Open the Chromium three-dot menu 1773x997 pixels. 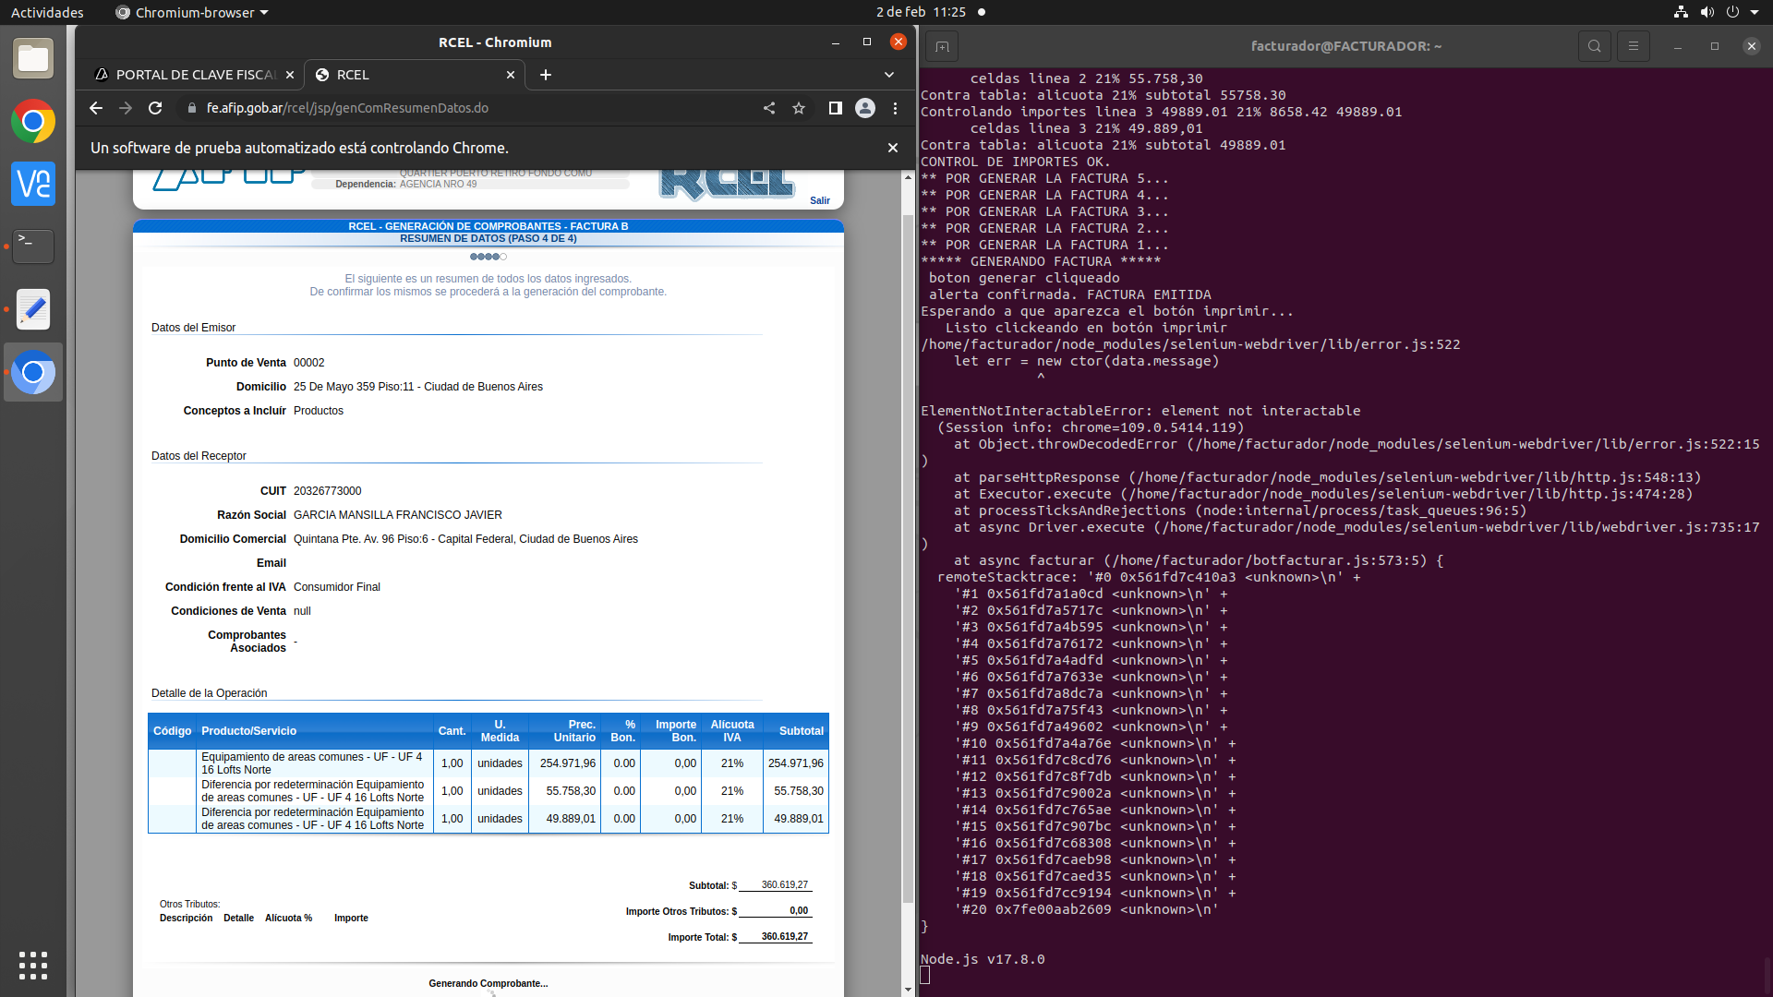[x=895, y=108]
